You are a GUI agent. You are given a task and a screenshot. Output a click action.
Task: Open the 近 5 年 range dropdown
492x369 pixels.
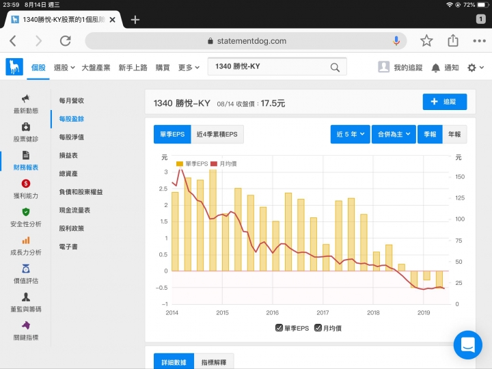tap(350, 135)
